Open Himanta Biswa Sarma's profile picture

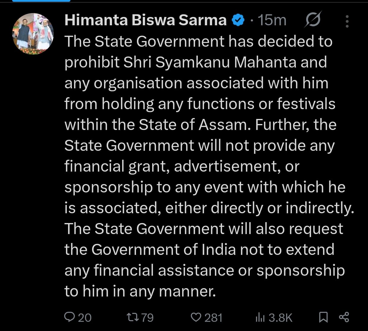click(33, 34)
